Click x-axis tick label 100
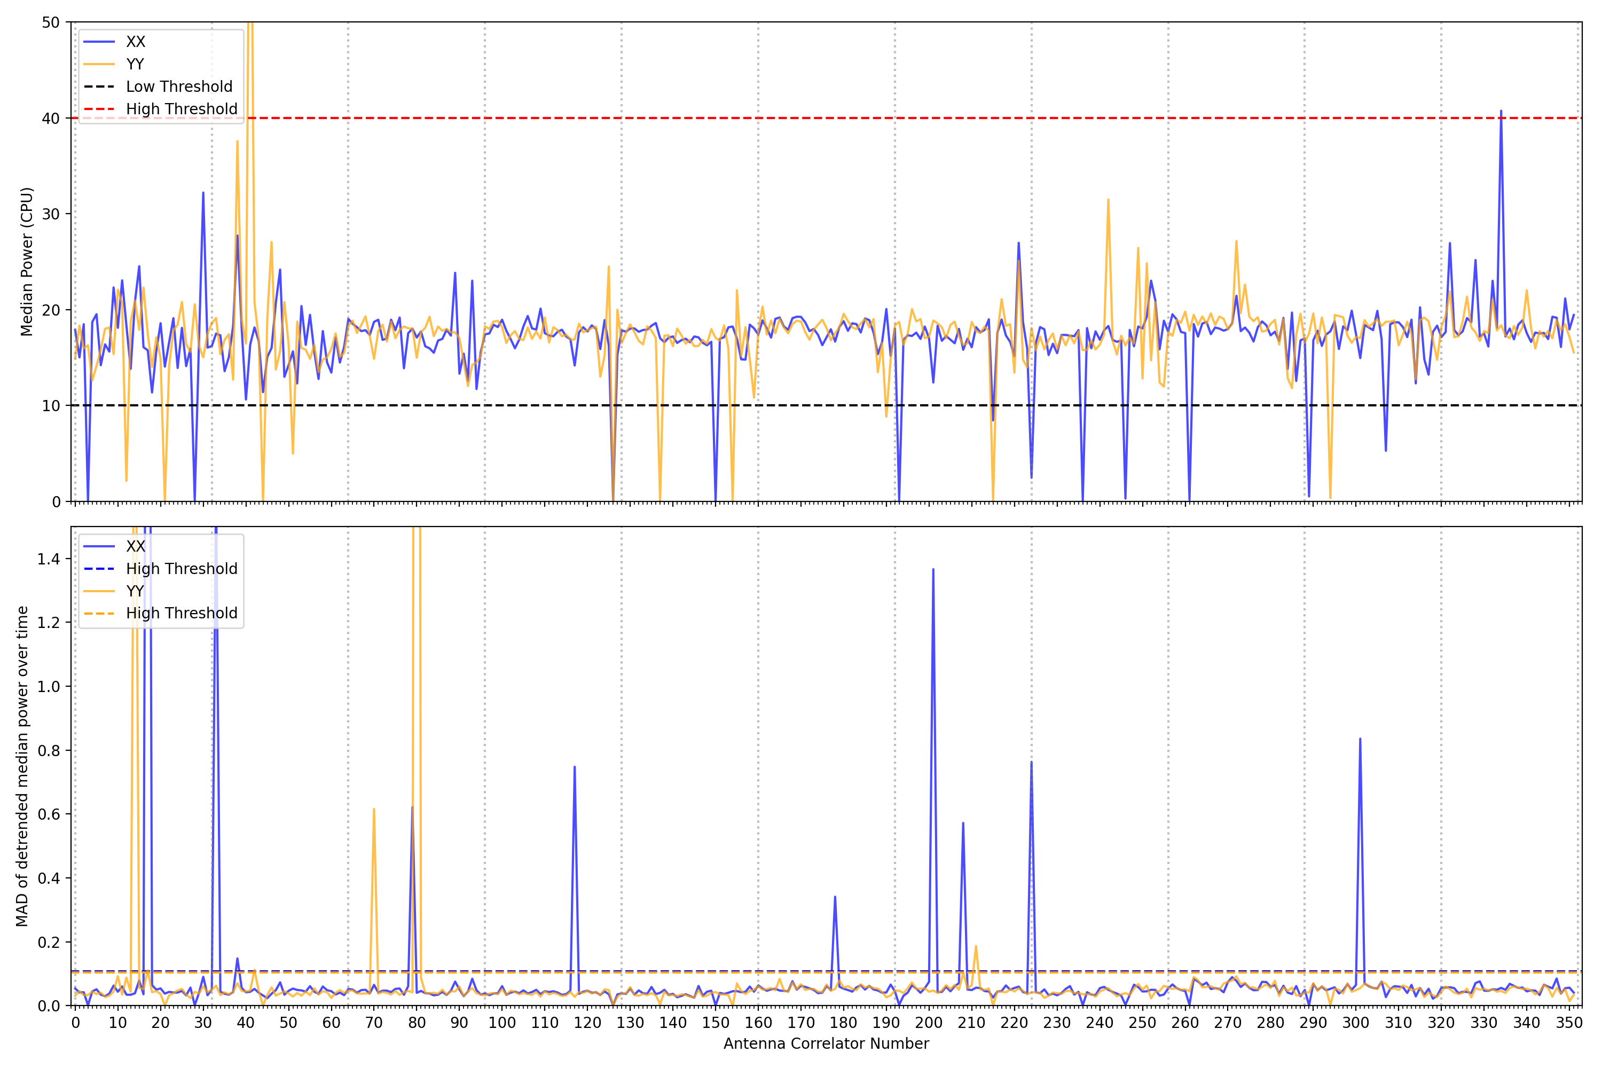This screenshot has height=1068, width=1602. click(502, 1023)
